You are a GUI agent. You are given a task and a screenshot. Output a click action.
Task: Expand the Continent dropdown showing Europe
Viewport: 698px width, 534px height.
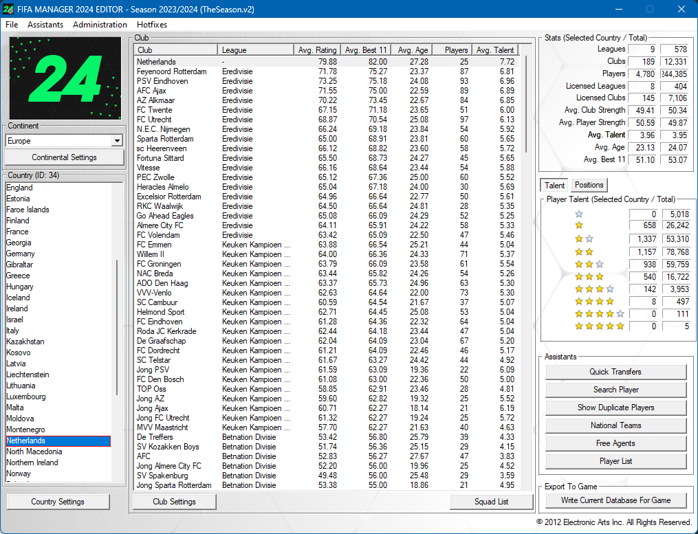[117, 141]
